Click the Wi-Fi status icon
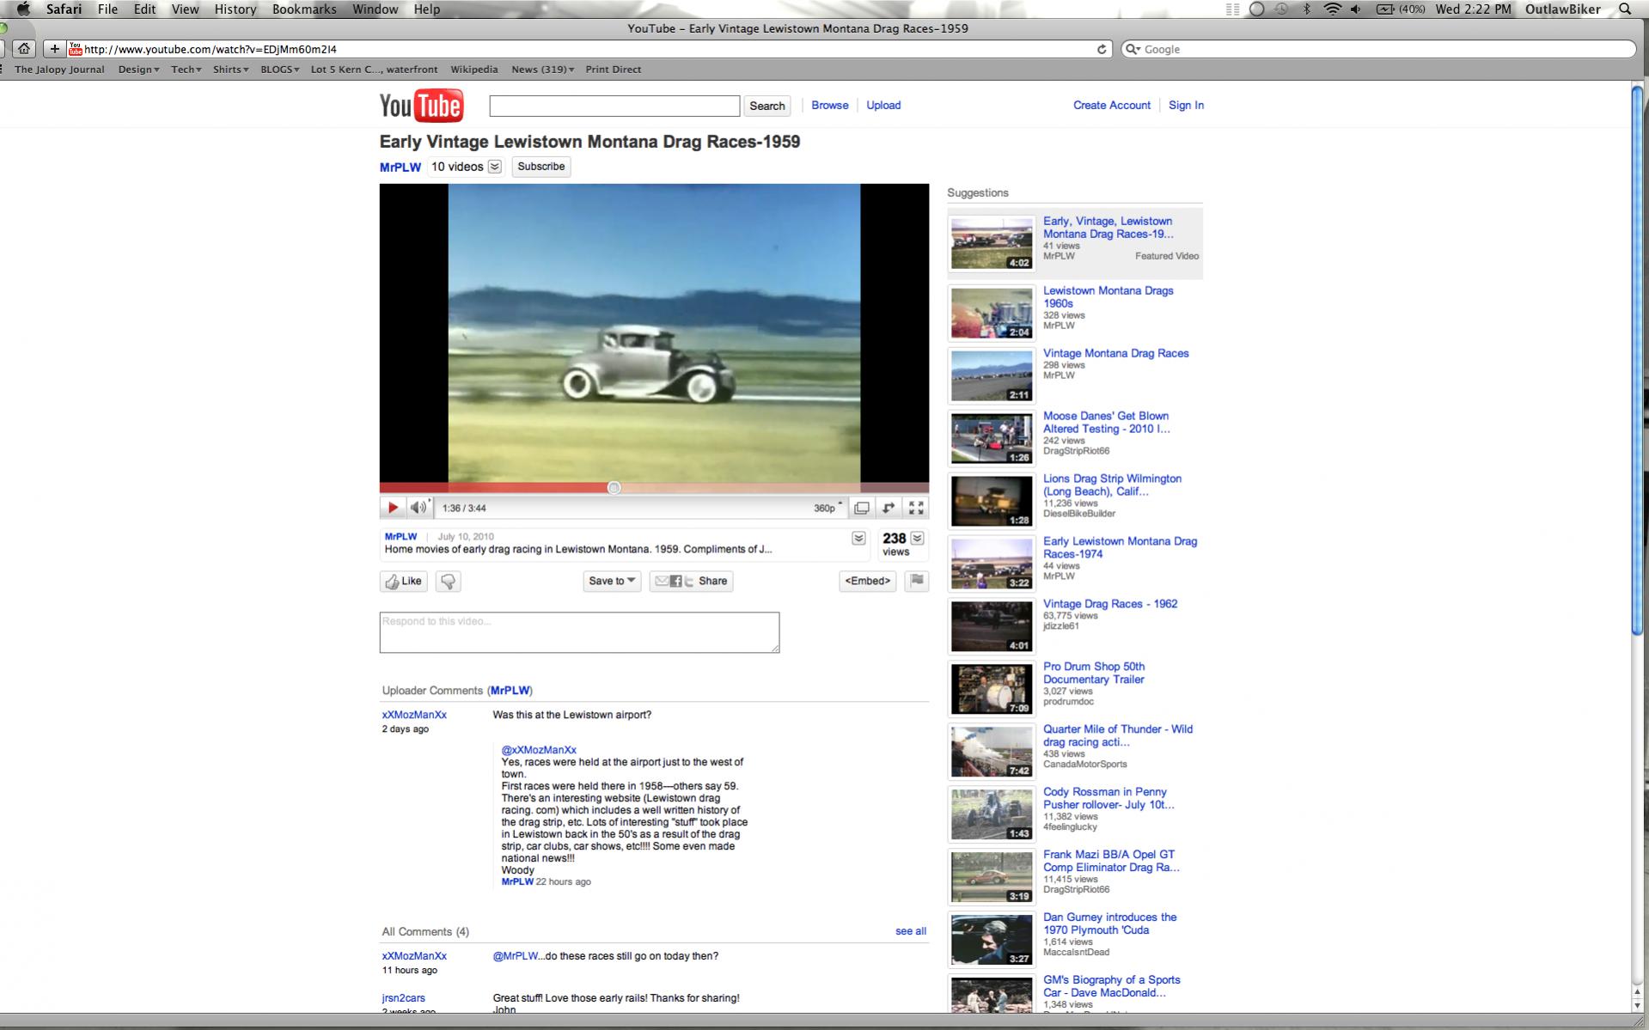Viewport: 1649px width, 1030px height. click(1332, 9)
